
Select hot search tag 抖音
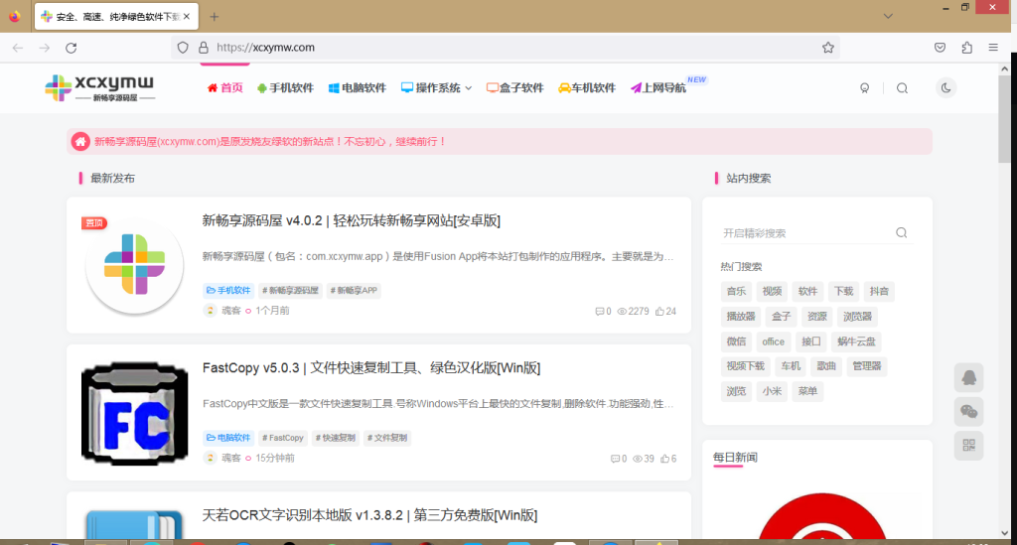(x=880, y=292)
